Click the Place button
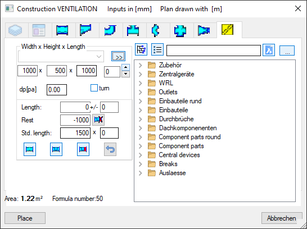Viewport: 307px width, 229px height. 25,218
